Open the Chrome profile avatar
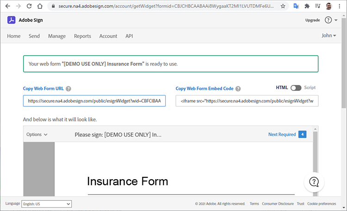Screen dimensions: 347x211 tap(329, 6)
